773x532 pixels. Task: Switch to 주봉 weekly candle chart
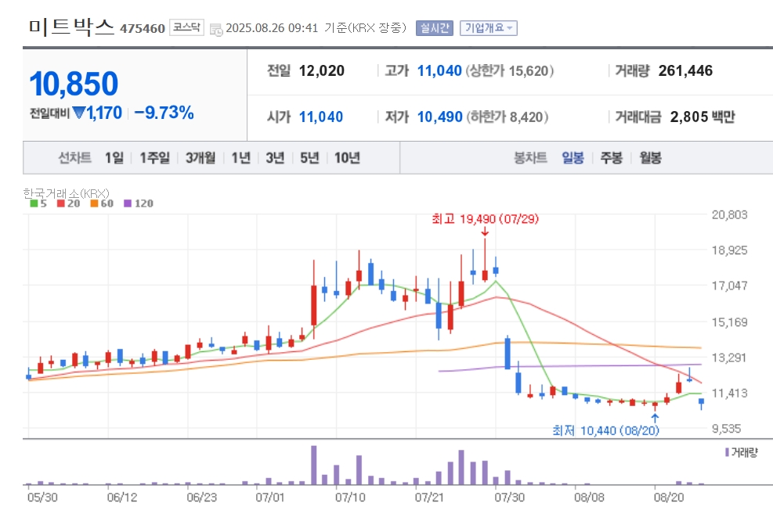coord(612,157)
